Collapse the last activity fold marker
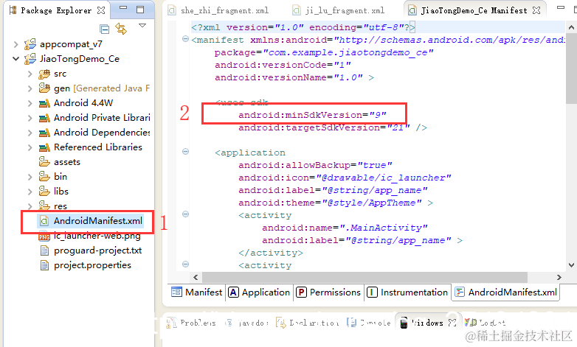The height and width of the screenshot is (347, 577). click(185, 264)
